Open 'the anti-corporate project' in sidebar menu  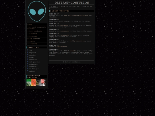pos(37,28)
